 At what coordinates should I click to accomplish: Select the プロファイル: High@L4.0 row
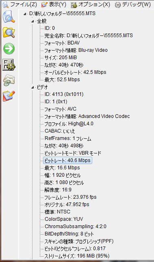[x=69, y=124]
